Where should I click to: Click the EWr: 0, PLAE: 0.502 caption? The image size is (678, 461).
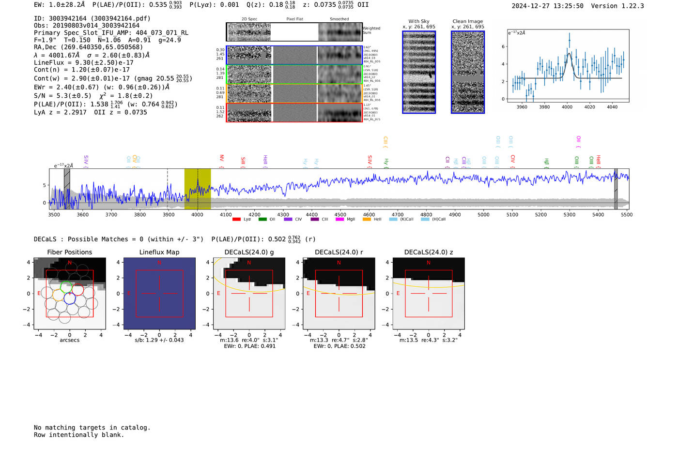(x=339, y=346)
